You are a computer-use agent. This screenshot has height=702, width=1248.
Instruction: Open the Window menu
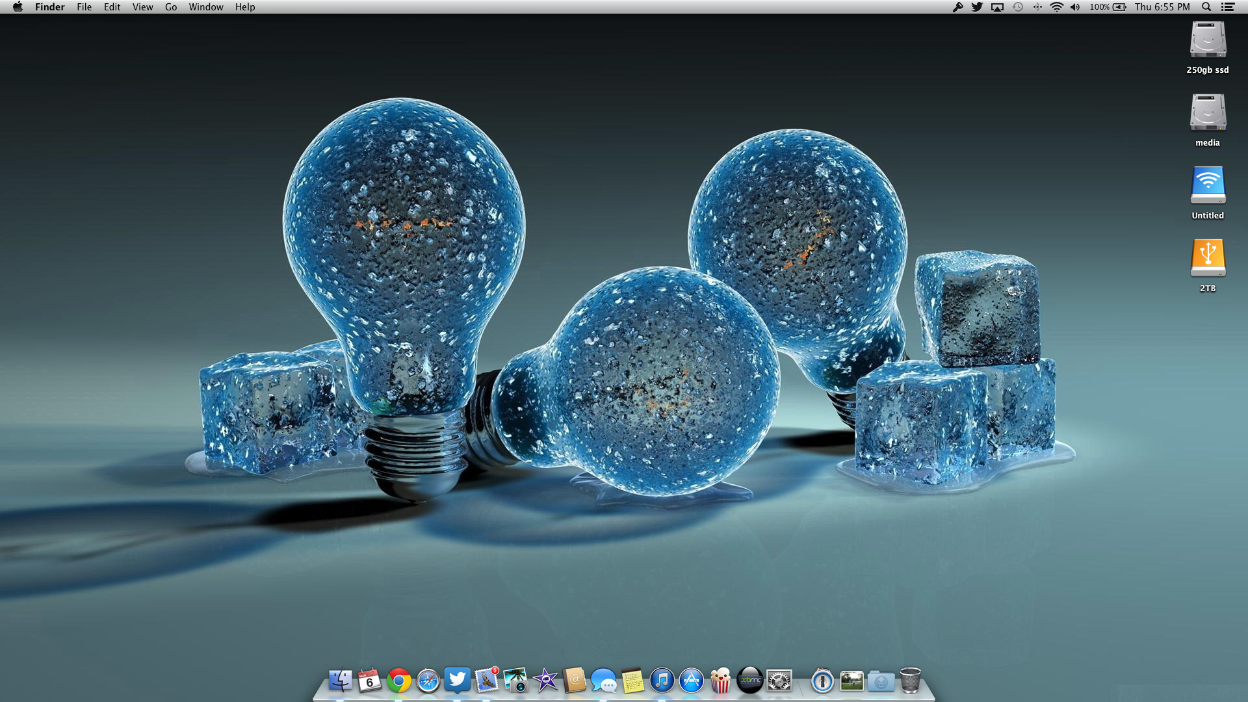pyautogui.click(x=205, y=6)
